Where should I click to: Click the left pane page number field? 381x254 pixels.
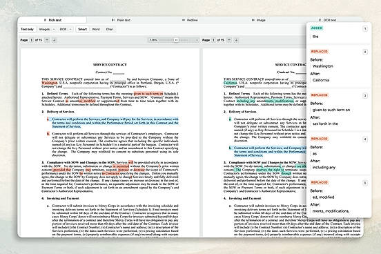pyautogui.click(x=31, y=40)
